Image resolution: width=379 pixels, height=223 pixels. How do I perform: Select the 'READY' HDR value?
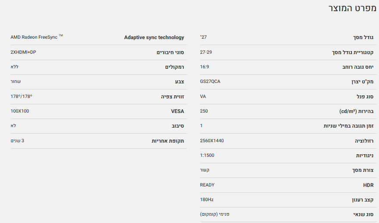(207, 185)
